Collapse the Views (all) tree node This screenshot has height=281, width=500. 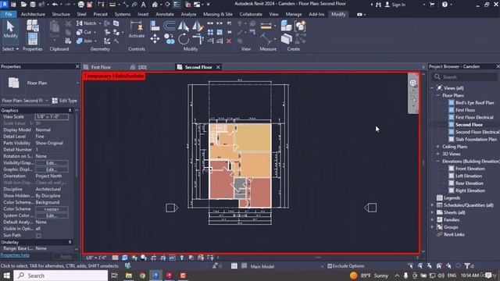432,88
